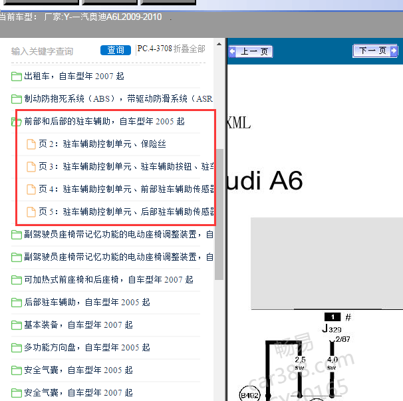Expand folder icon for 可加热式前座椅和后座椅
The image size is (403, 401).
[17, 280]
